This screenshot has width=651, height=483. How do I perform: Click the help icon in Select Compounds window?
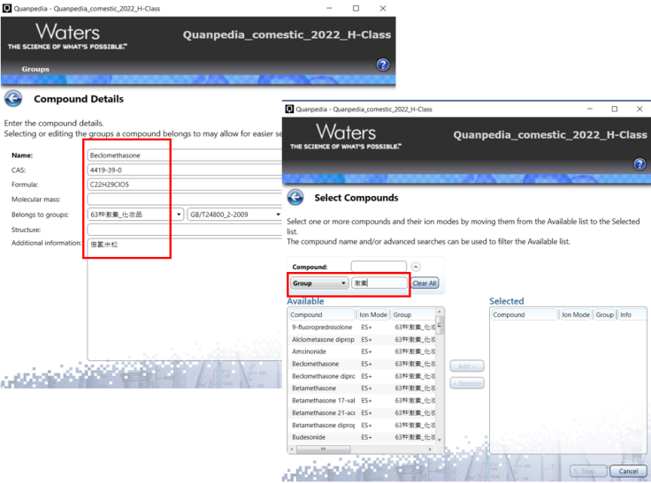640,164
